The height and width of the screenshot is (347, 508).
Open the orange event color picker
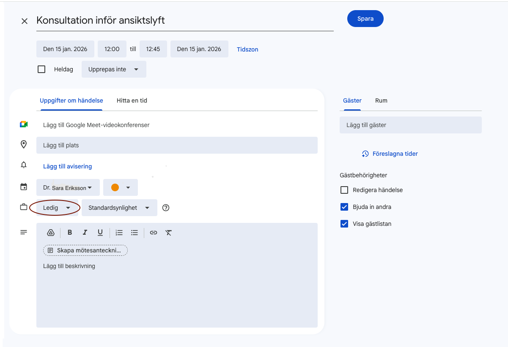pos(120,187)
